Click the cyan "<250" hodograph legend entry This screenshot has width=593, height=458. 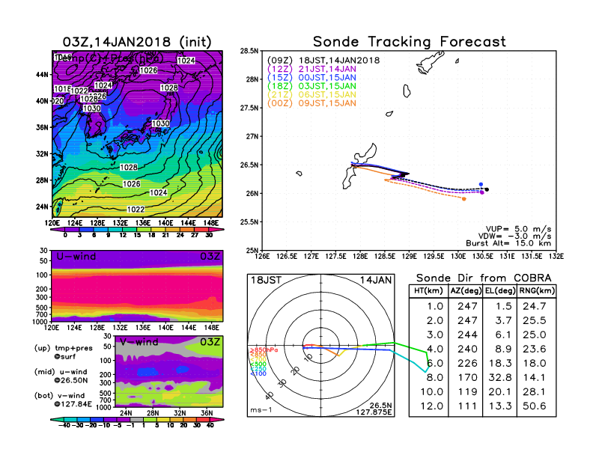tap(258, 369)
